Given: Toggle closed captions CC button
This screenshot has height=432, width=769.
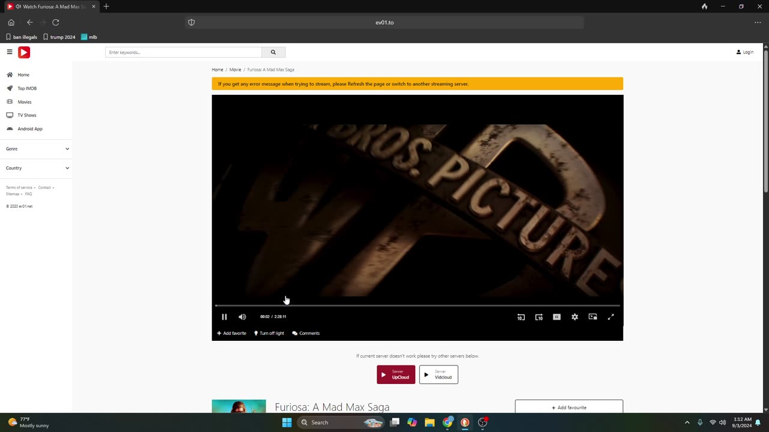Looking at the screenshot, I should coord(557,317).
